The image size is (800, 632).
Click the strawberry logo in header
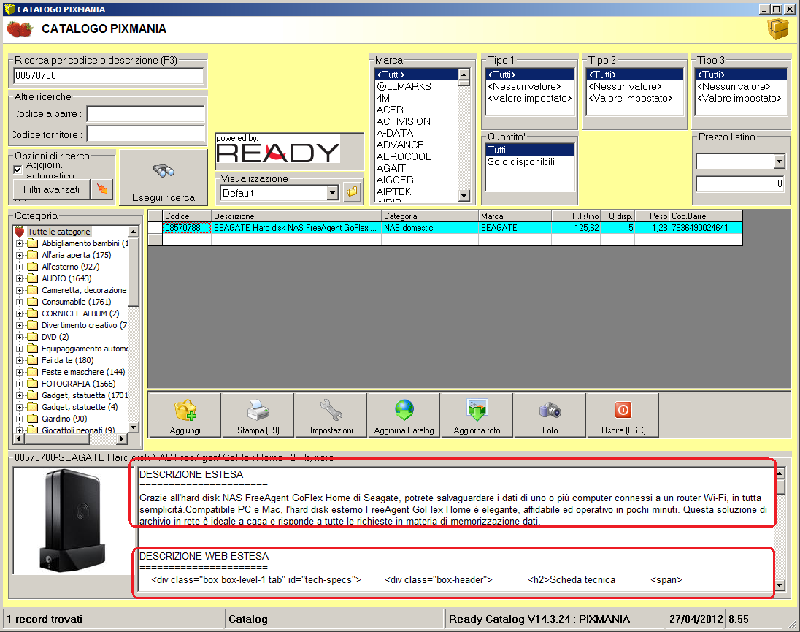[x=20, y=29]
